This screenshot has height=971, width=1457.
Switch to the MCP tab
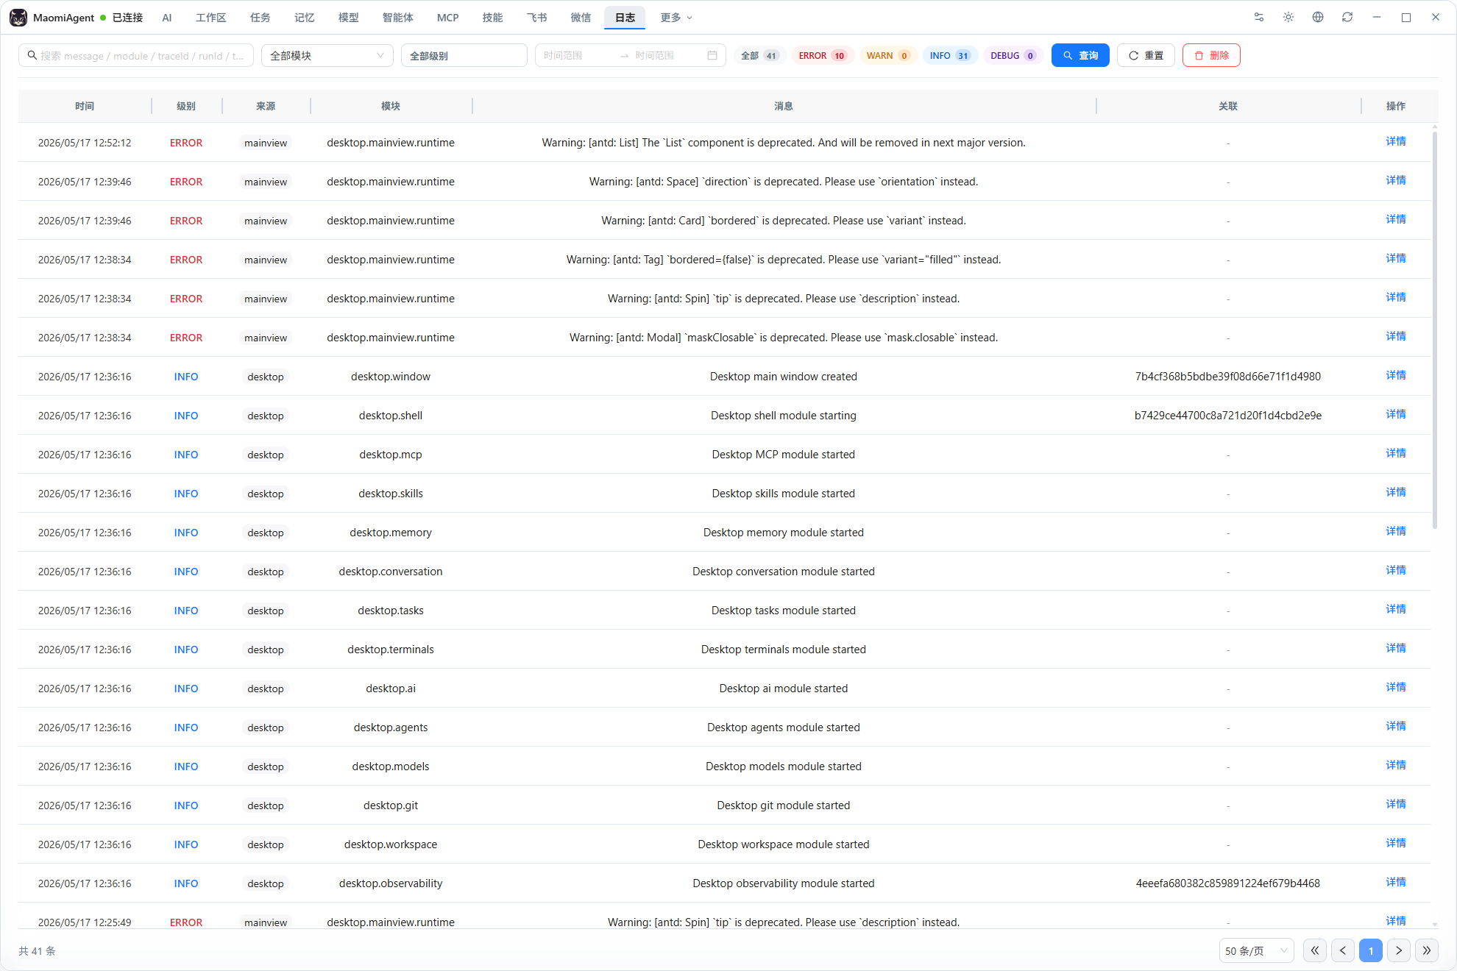(x=447, y=18)
